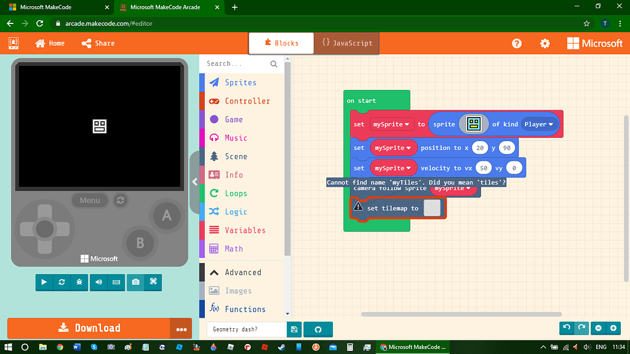Image resolution: width=630 pixels, height=354 pixels.
Task: Open the Scene category
Action: click(x=242, y=156)
